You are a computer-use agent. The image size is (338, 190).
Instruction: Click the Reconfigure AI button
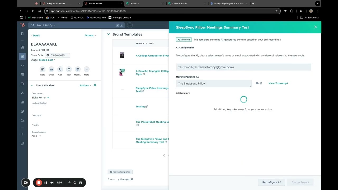coord(271,182)
